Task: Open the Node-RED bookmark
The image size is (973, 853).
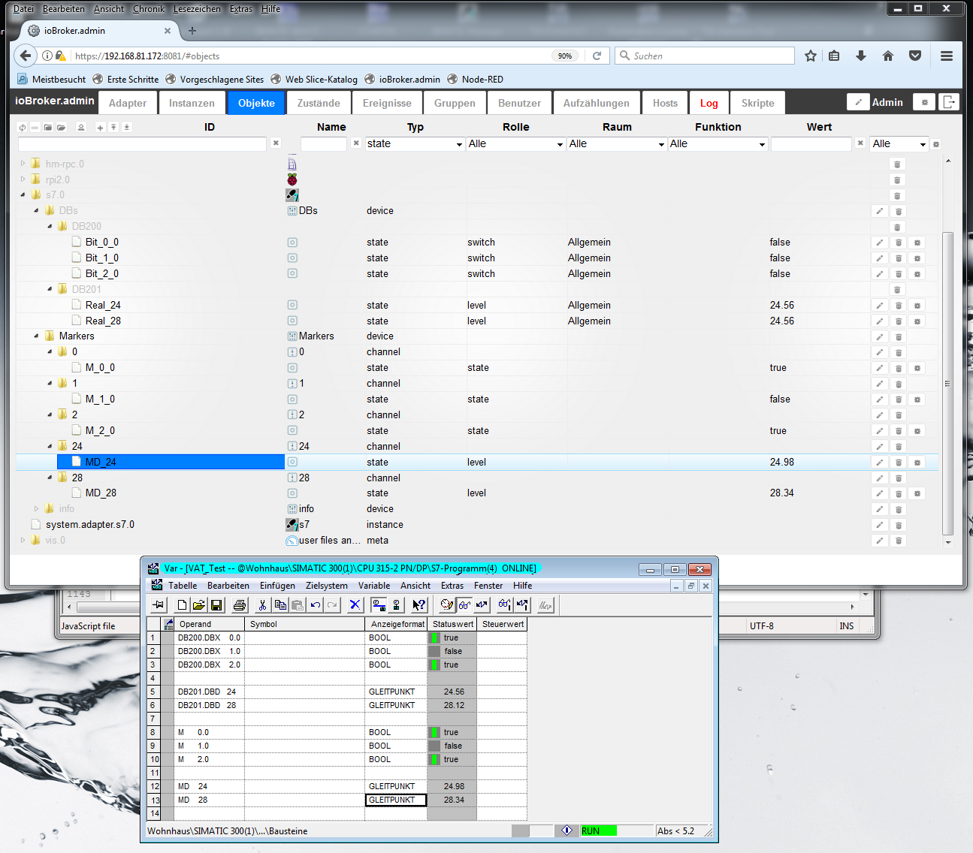Action: (475, 79)
